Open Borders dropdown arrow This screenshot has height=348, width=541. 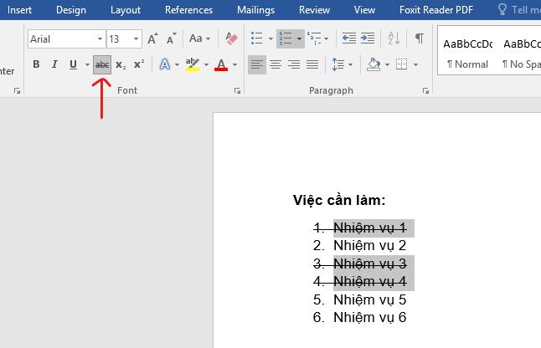pyautogui.click(x=415, y=64)
